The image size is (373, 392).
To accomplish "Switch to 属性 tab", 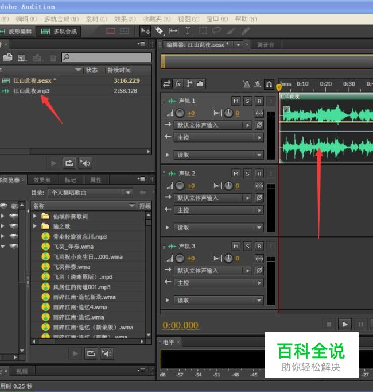I will point(96,180).
